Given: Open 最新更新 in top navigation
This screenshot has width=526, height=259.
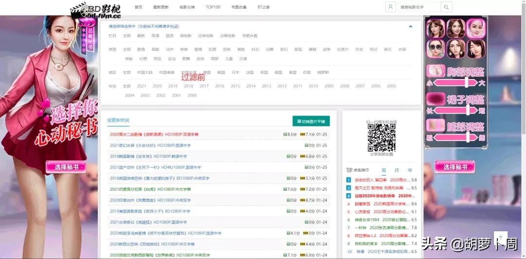Looking at the screenshot, I should point(161,7).
